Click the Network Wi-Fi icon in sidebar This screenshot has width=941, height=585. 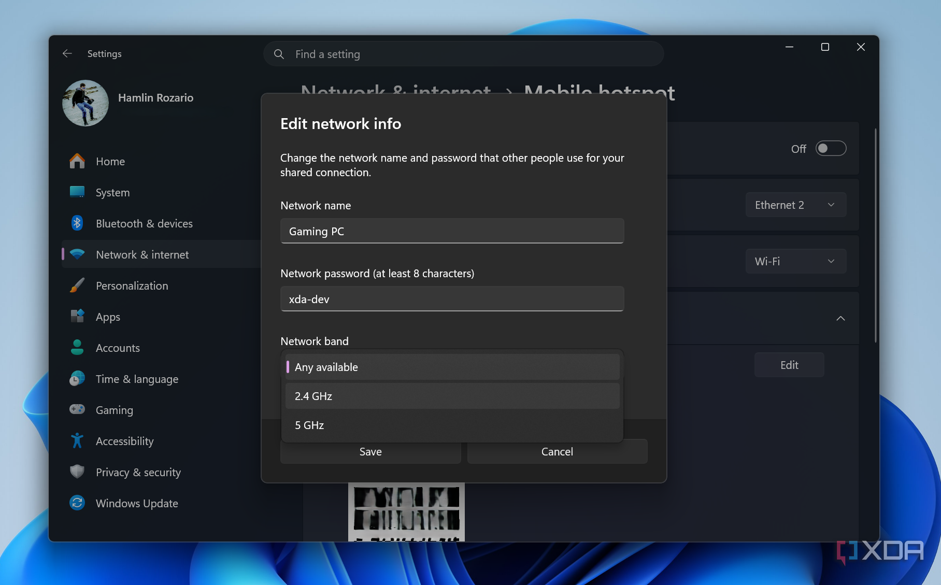[77, 254]
